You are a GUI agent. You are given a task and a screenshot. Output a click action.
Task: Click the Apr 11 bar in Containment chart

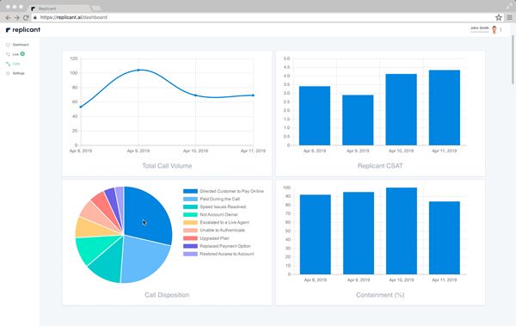coord(445,237)
